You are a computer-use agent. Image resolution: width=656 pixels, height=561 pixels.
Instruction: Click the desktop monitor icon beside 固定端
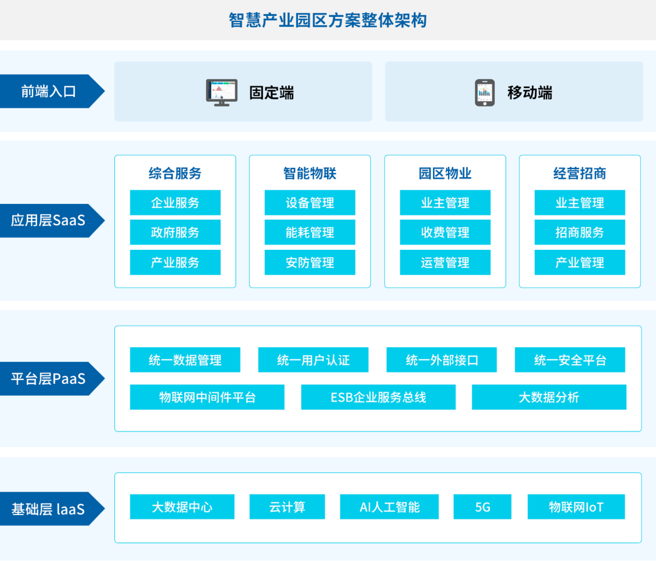pyautogui.click(x=221, y=92)
